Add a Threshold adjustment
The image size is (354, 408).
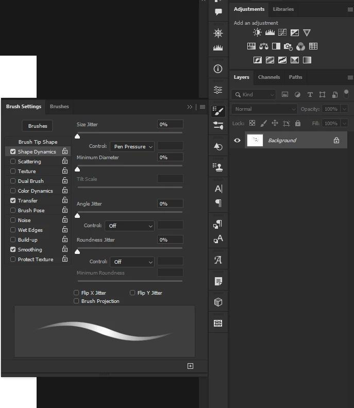282,60
